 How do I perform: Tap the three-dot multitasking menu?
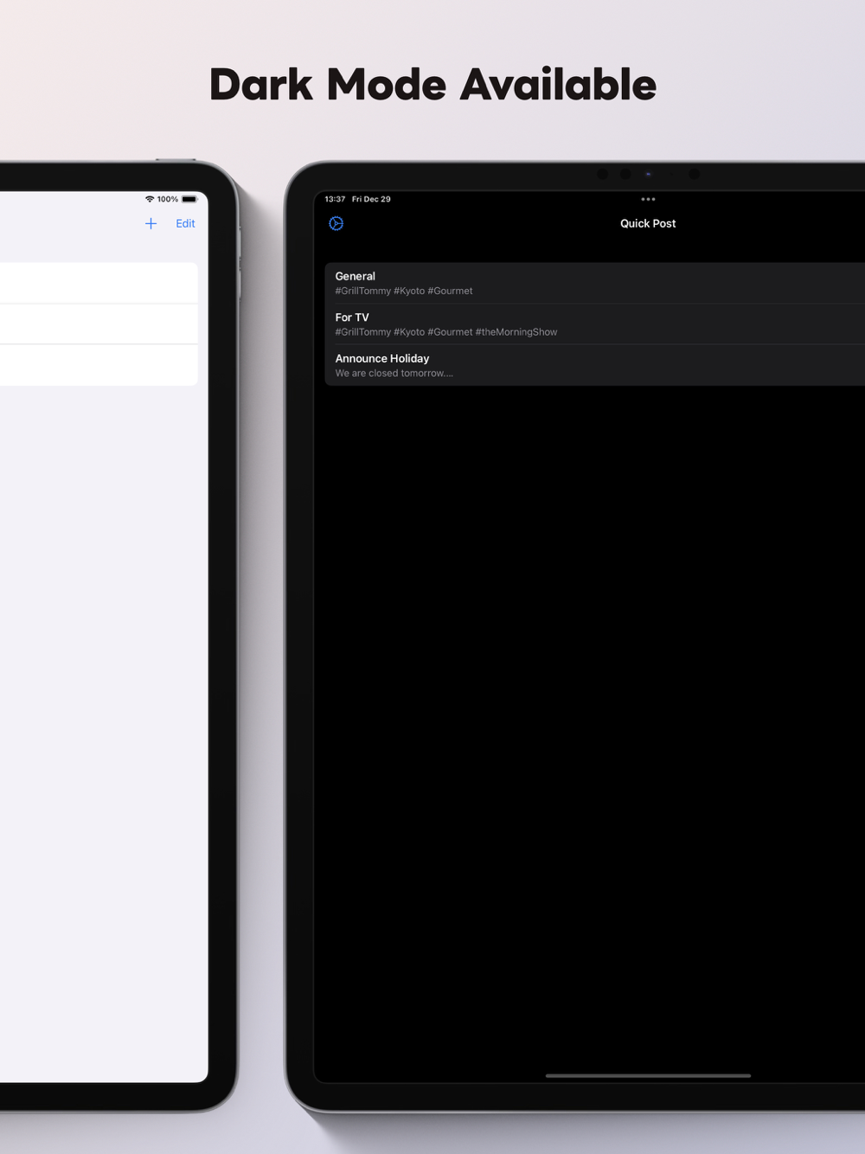click(648, 199)
